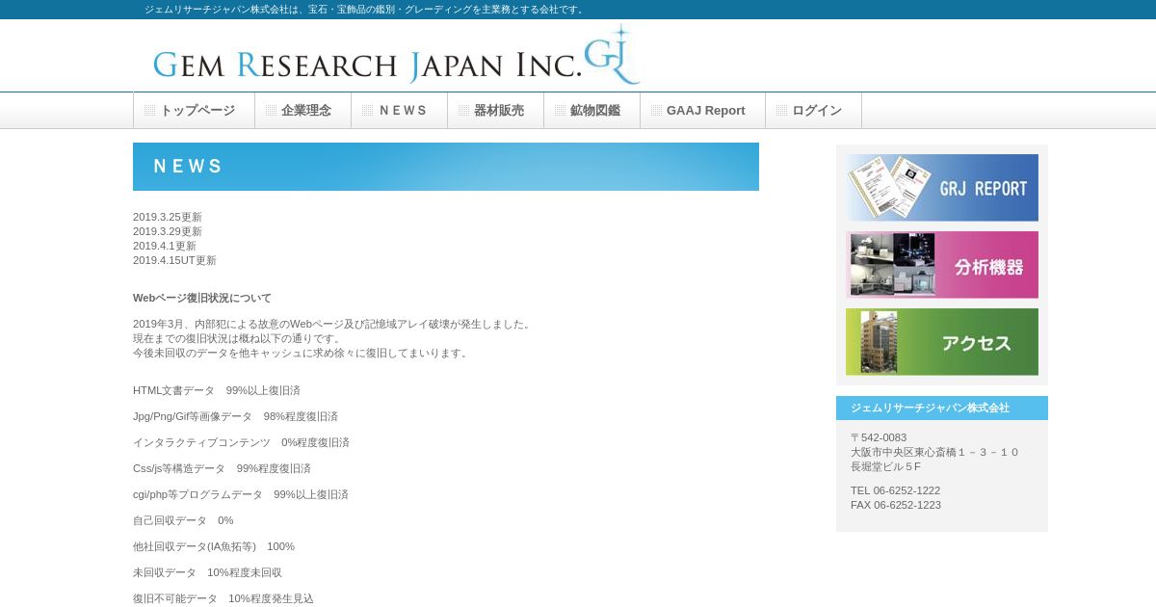Viewport: 1156px width, 607px height.
Task: Click the Gem Research Japan Inc. logo
Action: point(397,56)
